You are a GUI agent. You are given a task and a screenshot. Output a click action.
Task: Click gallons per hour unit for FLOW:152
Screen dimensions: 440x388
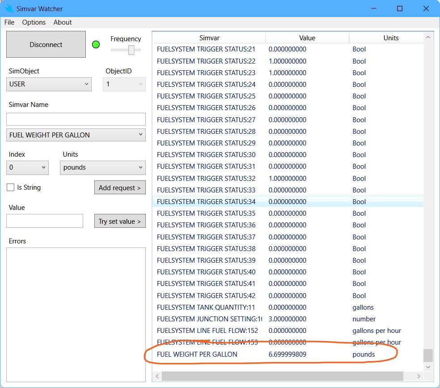377,331
